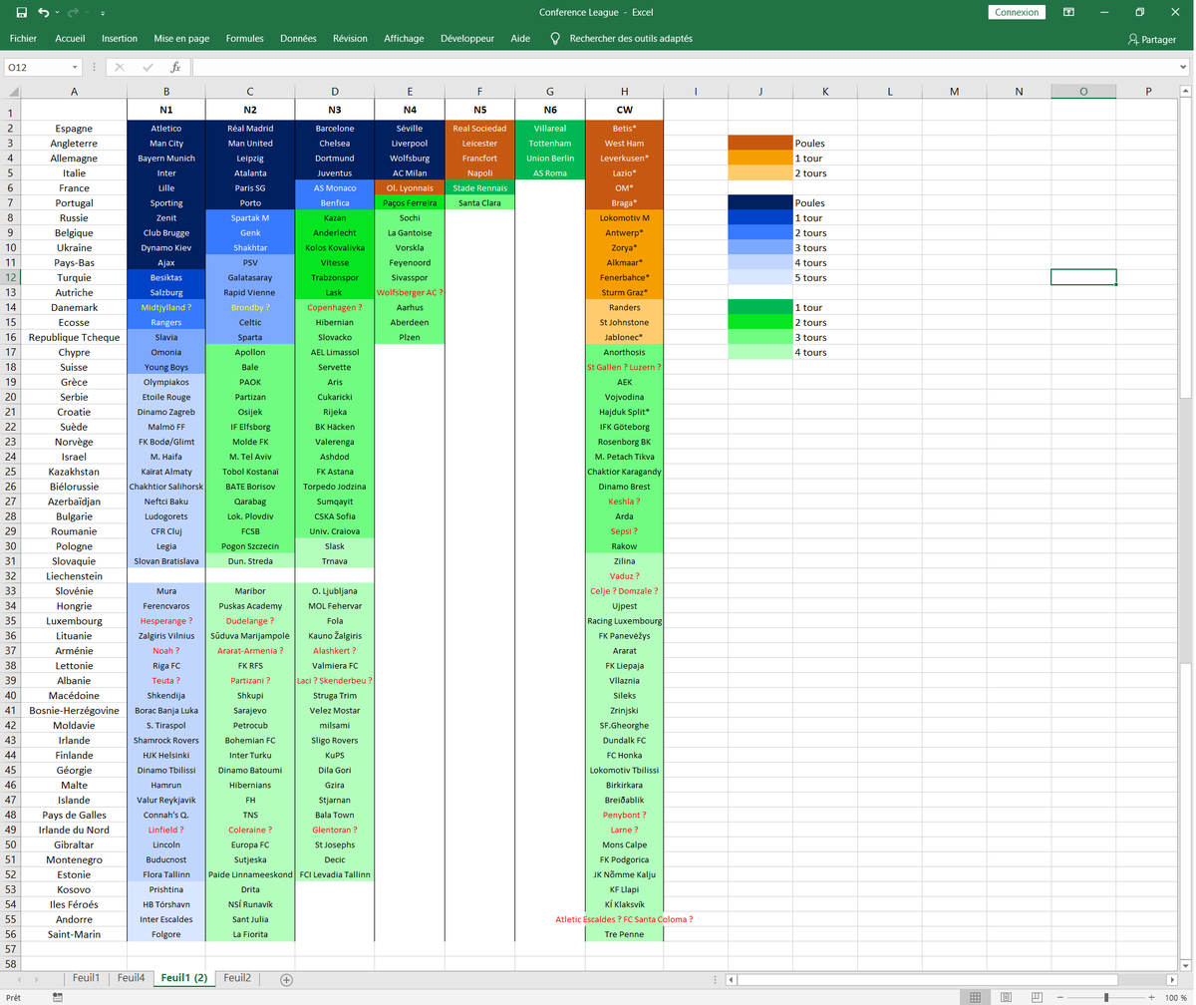Click the cancel entry X icon
The image size is (1196, 1005).
click(120, 67)
